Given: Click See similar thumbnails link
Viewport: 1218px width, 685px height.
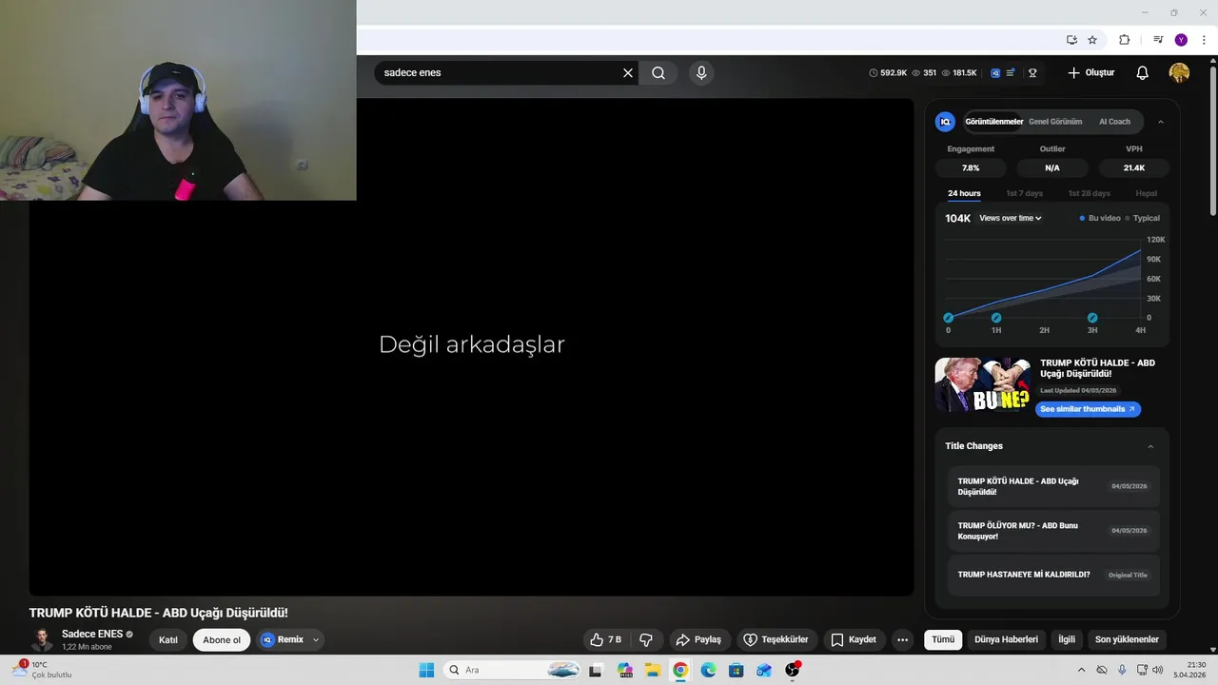Looking at the screenshot, I should coord(1088,409).
